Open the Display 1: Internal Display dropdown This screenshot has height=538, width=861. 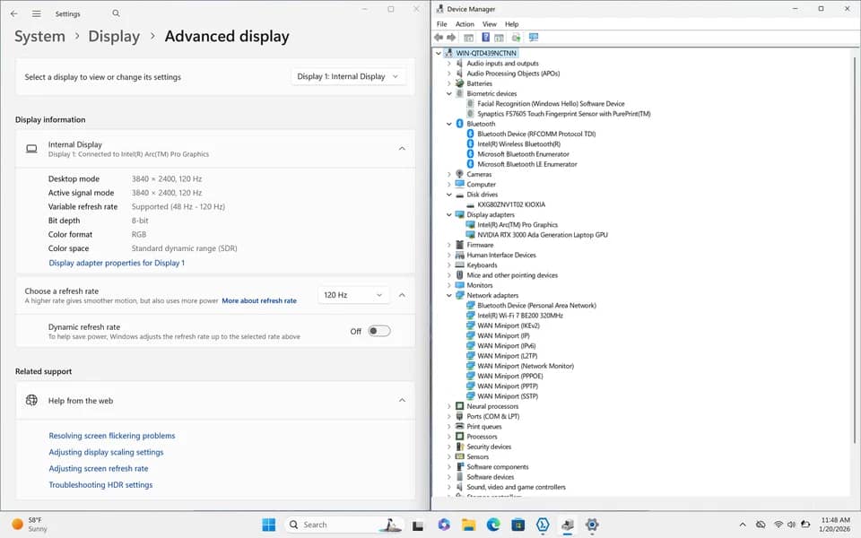click(x=348, y=77)
